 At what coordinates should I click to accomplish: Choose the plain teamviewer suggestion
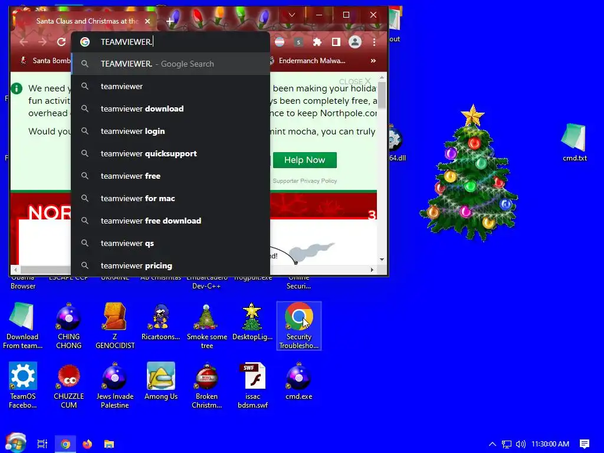tap(170, 86)
